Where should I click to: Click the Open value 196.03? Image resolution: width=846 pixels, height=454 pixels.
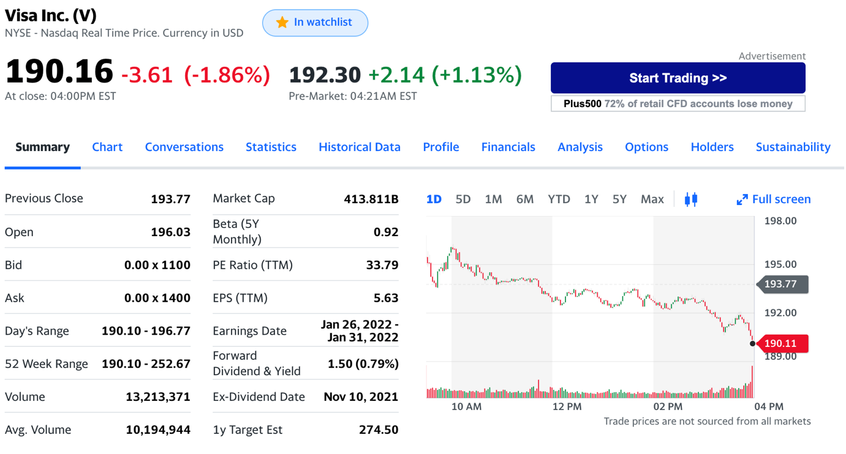pyautogui.click(x=170, y=232)
